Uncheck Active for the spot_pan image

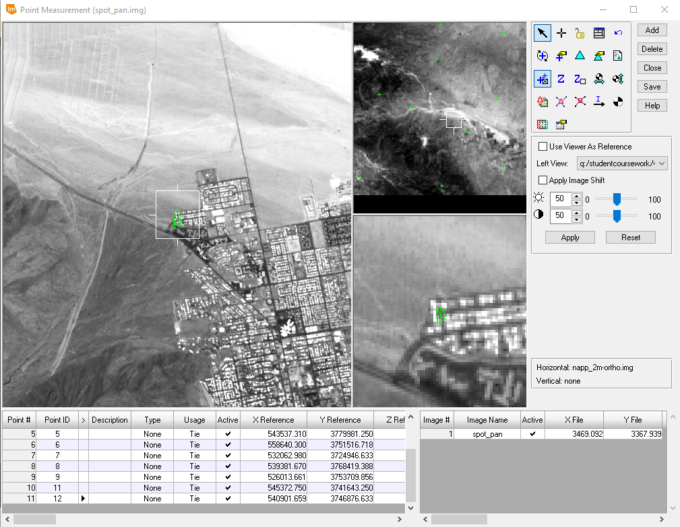tap(532, 433)
